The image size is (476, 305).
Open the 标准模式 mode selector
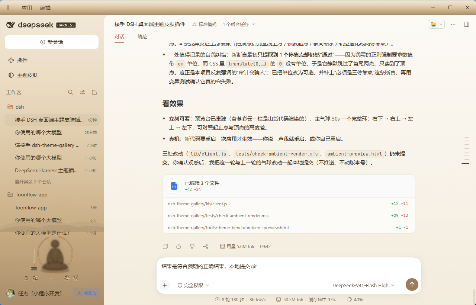tap(204, 24)
